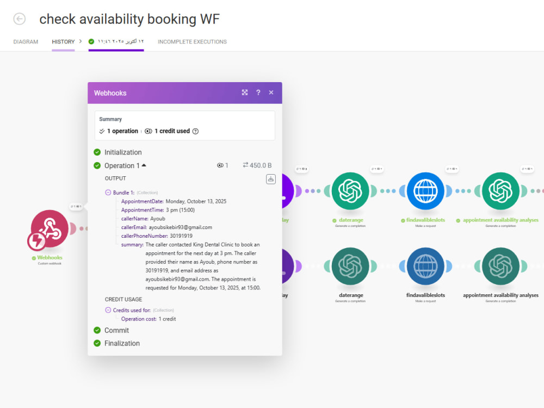Select the upper daterange OpenAI module
The image size is (544, 408).
(350, 191)
